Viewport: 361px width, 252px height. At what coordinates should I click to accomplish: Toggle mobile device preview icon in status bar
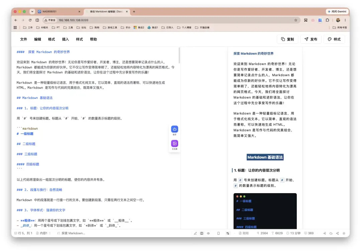pos(219,233)
